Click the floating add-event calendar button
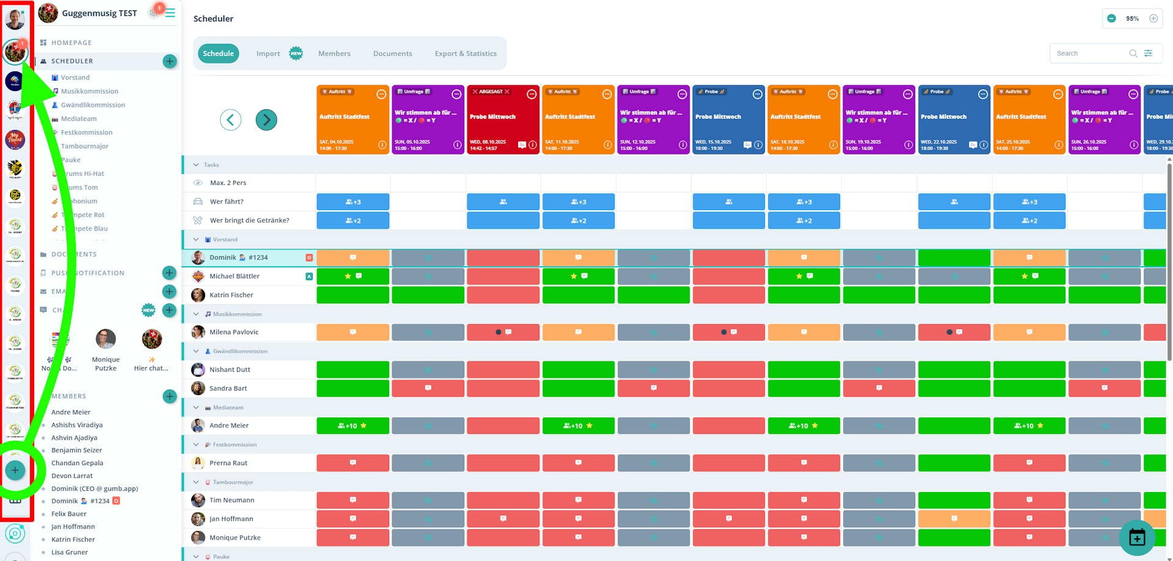This screenshot has width=1173, height=561. pyautogui.click(x=1137, y=538)
